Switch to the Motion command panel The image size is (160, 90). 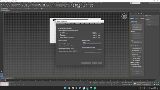coord(139,13)
